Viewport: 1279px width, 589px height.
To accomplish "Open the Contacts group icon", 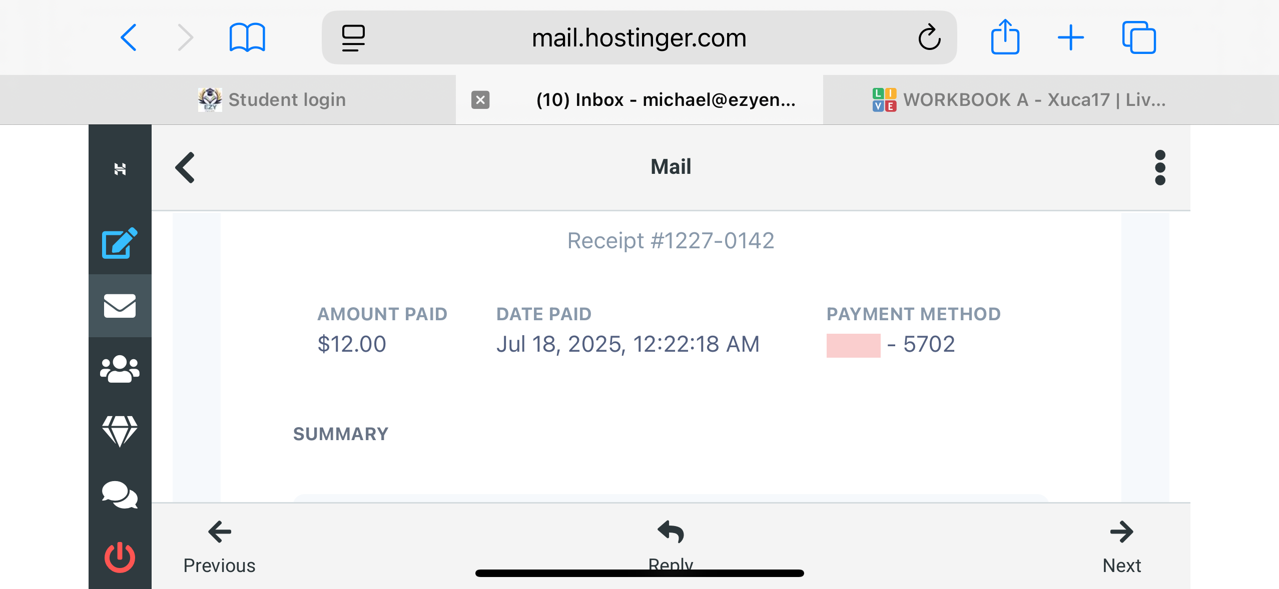I will pyautogui.click(x=120, y=369).
